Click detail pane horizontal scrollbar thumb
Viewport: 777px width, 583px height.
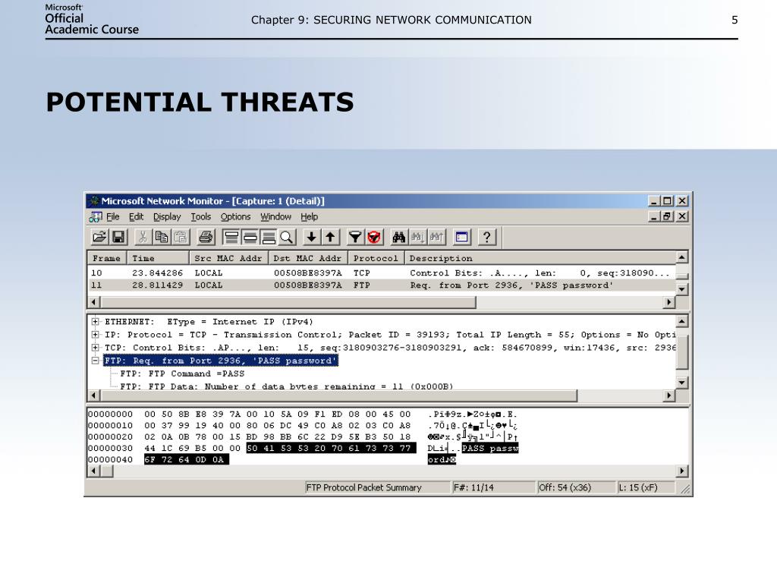[x=339, y=395]
